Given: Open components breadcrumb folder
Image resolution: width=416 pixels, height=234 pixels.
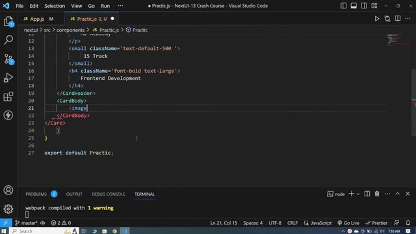Looking at the screenshot, I should coord(70,30).
